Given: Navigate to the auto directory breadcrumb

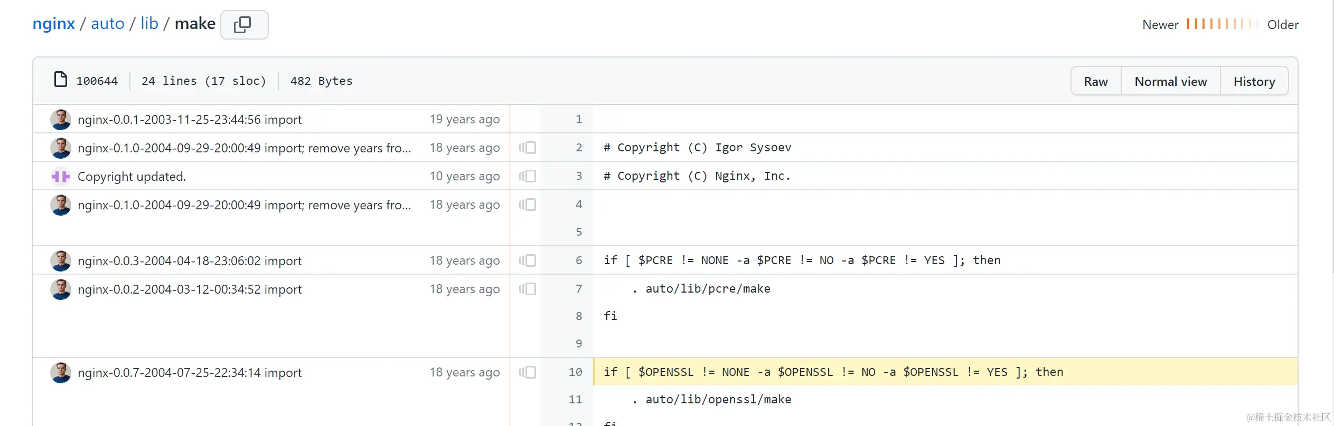Looking at the screenshot, I should (x=108, y=24).
